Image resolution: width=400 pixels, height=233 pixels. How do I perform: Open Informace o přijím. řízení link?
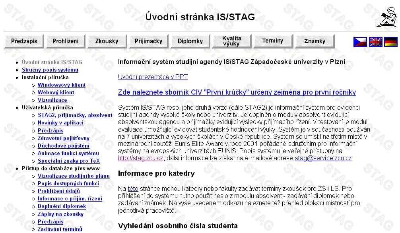coord(70,198)
